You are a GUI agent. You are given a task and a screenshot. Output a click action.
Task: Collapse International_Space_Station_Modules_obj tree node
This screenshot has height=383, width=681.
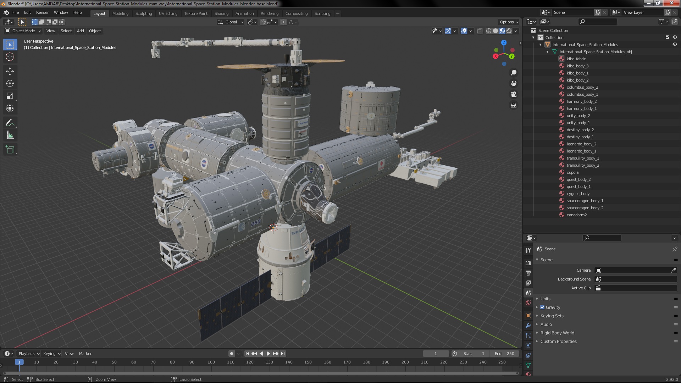click(x=547, y=52)
